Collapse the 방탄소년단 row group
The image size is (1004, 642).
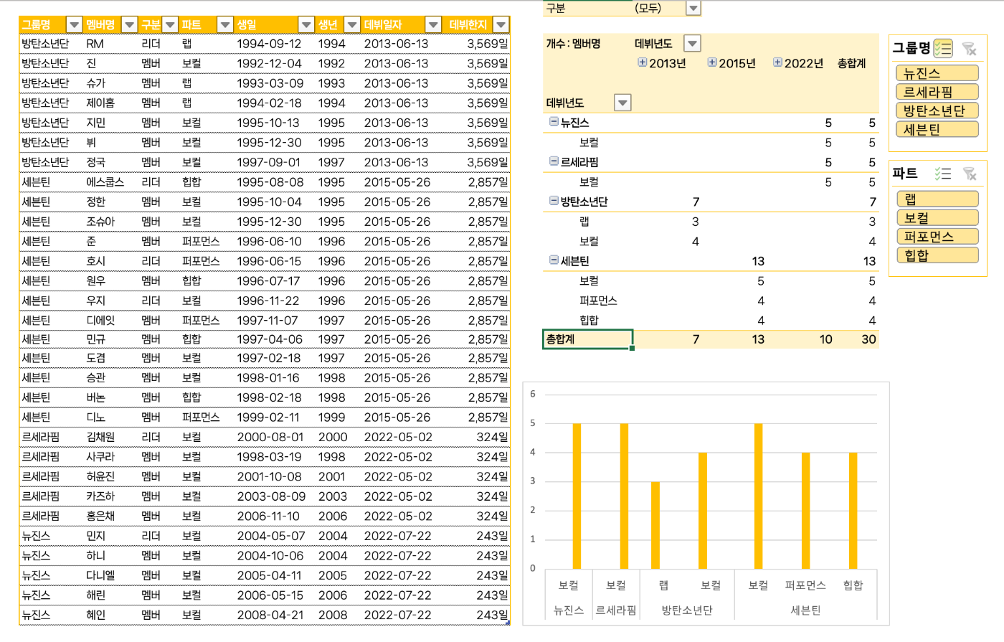[554, 201]
